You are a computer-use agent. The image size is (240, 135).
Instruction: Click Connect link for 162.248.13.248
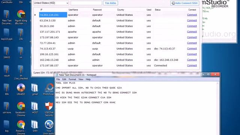[x=192, y=60]
